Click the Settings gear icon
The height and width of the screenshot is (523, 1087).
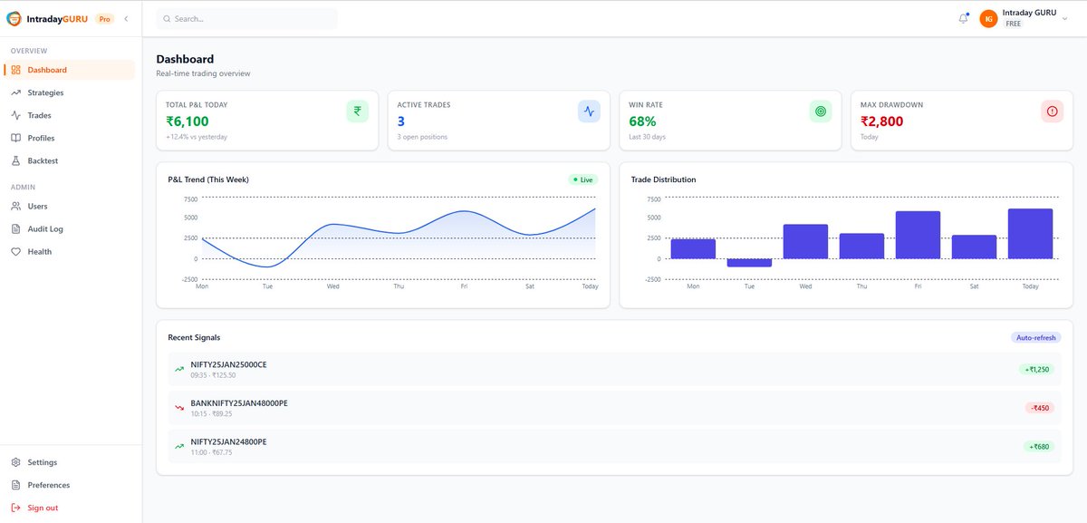pos(16,462)
